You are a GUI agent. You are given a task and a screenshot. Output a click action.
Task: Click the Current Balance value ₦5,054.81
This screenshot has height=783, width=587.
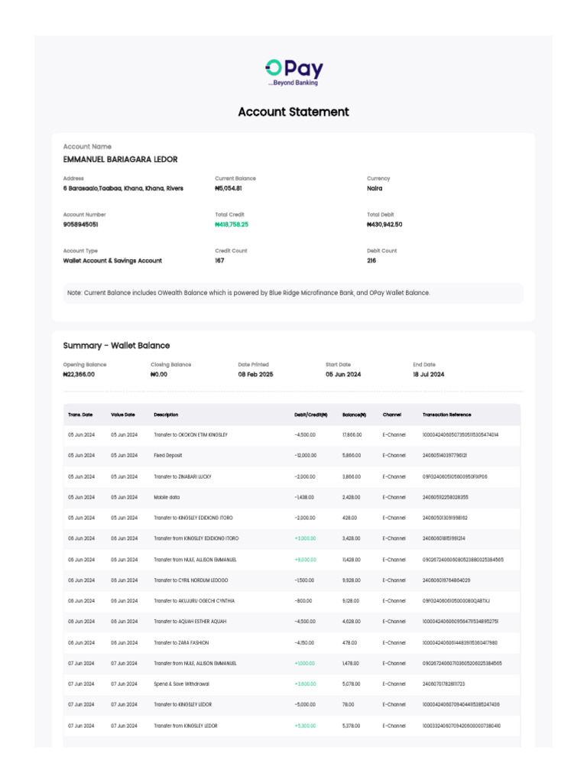click(x=229, y=188)
